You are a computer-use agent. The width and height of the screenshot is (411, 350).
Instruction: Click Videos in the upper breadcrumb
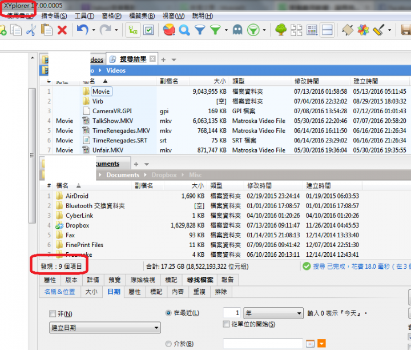[x=115, y=70]
